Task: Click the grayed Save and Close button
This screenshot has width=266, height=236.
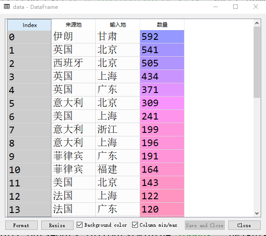Action: click(204, 225)
